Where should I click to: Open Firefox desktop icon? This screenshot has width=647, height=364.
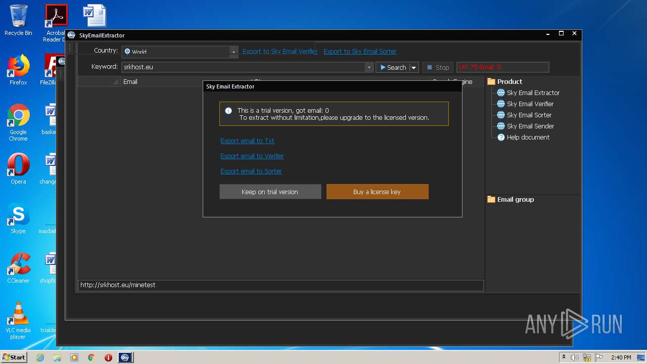click(18, 70)
